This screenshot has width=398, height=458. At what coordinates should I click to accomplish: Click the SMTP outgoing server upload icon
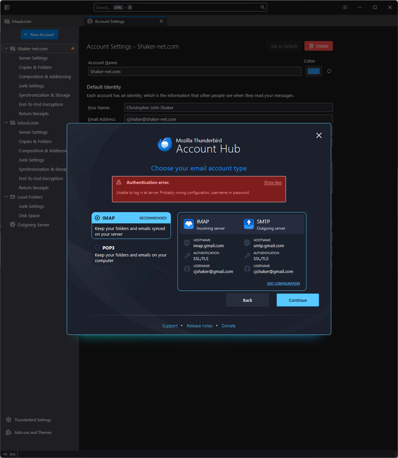249,224
